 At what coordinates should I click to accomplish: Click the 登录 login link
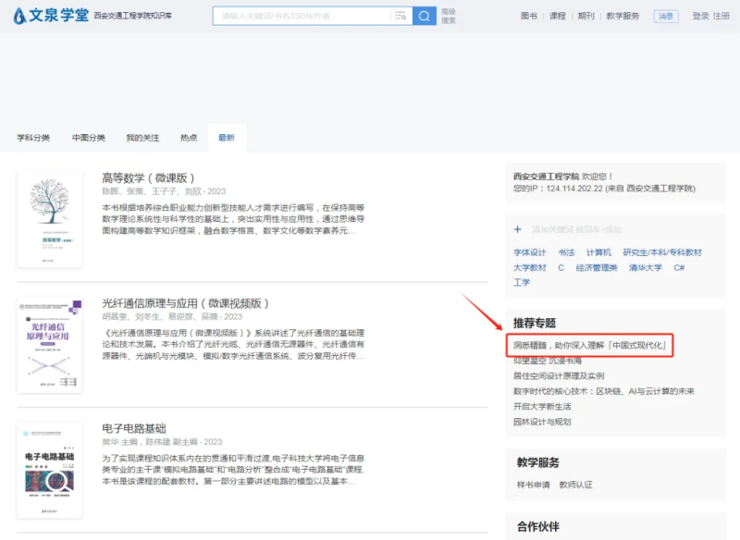[x=700, y=16]
